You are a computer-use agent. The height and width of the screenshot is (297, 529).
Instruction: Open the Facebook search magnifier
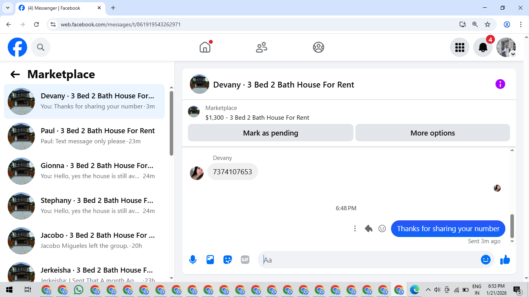pyautogui.click(x=41, y=47)
